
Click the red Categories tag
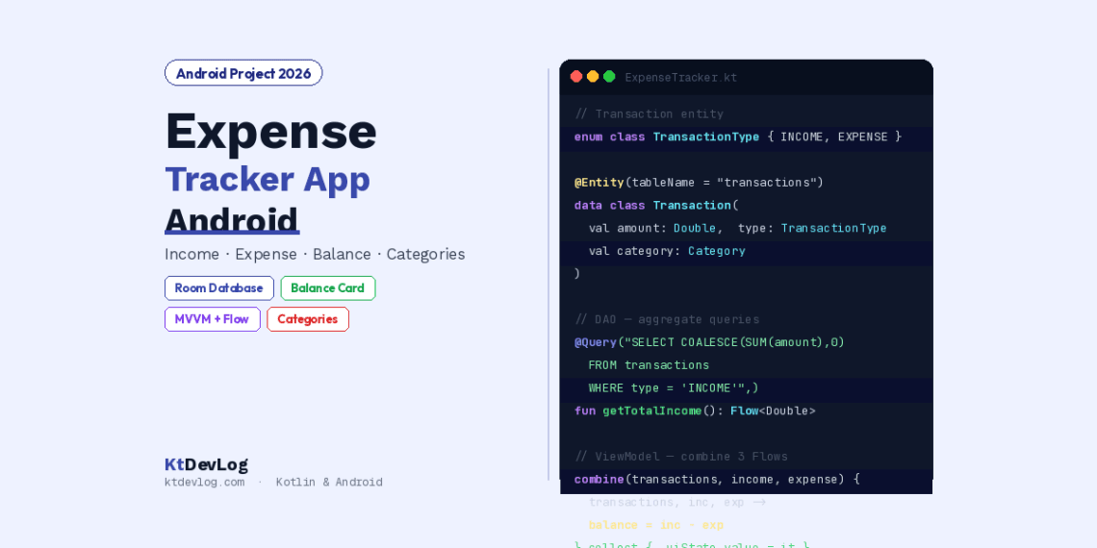(308, 319)
